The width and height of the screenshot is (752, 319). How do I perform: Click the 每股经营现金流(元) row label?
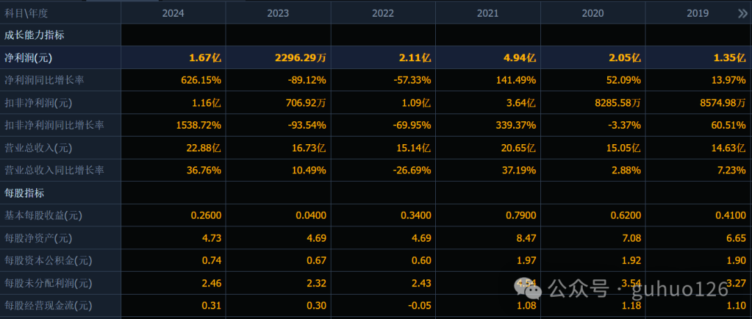[x=49, y=305]
